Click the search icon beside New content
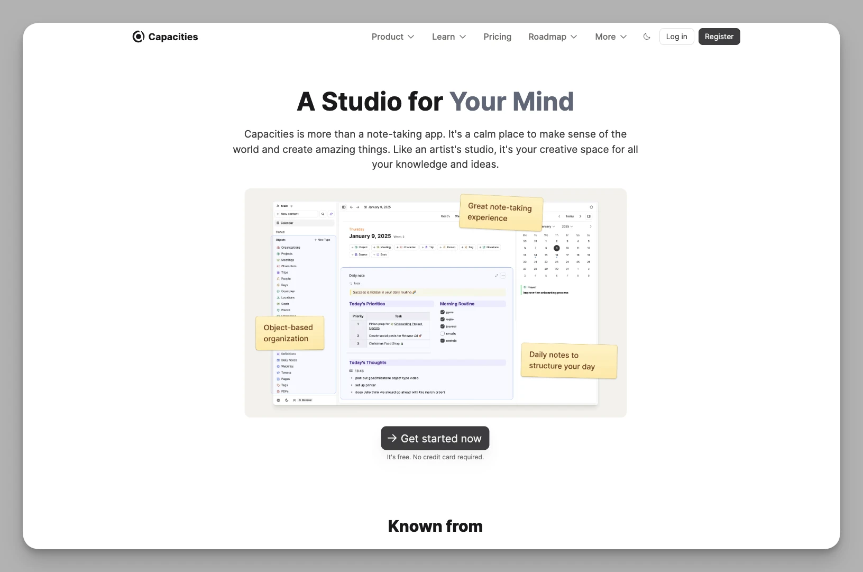The image size is (863, 572). tap(323, 214)
